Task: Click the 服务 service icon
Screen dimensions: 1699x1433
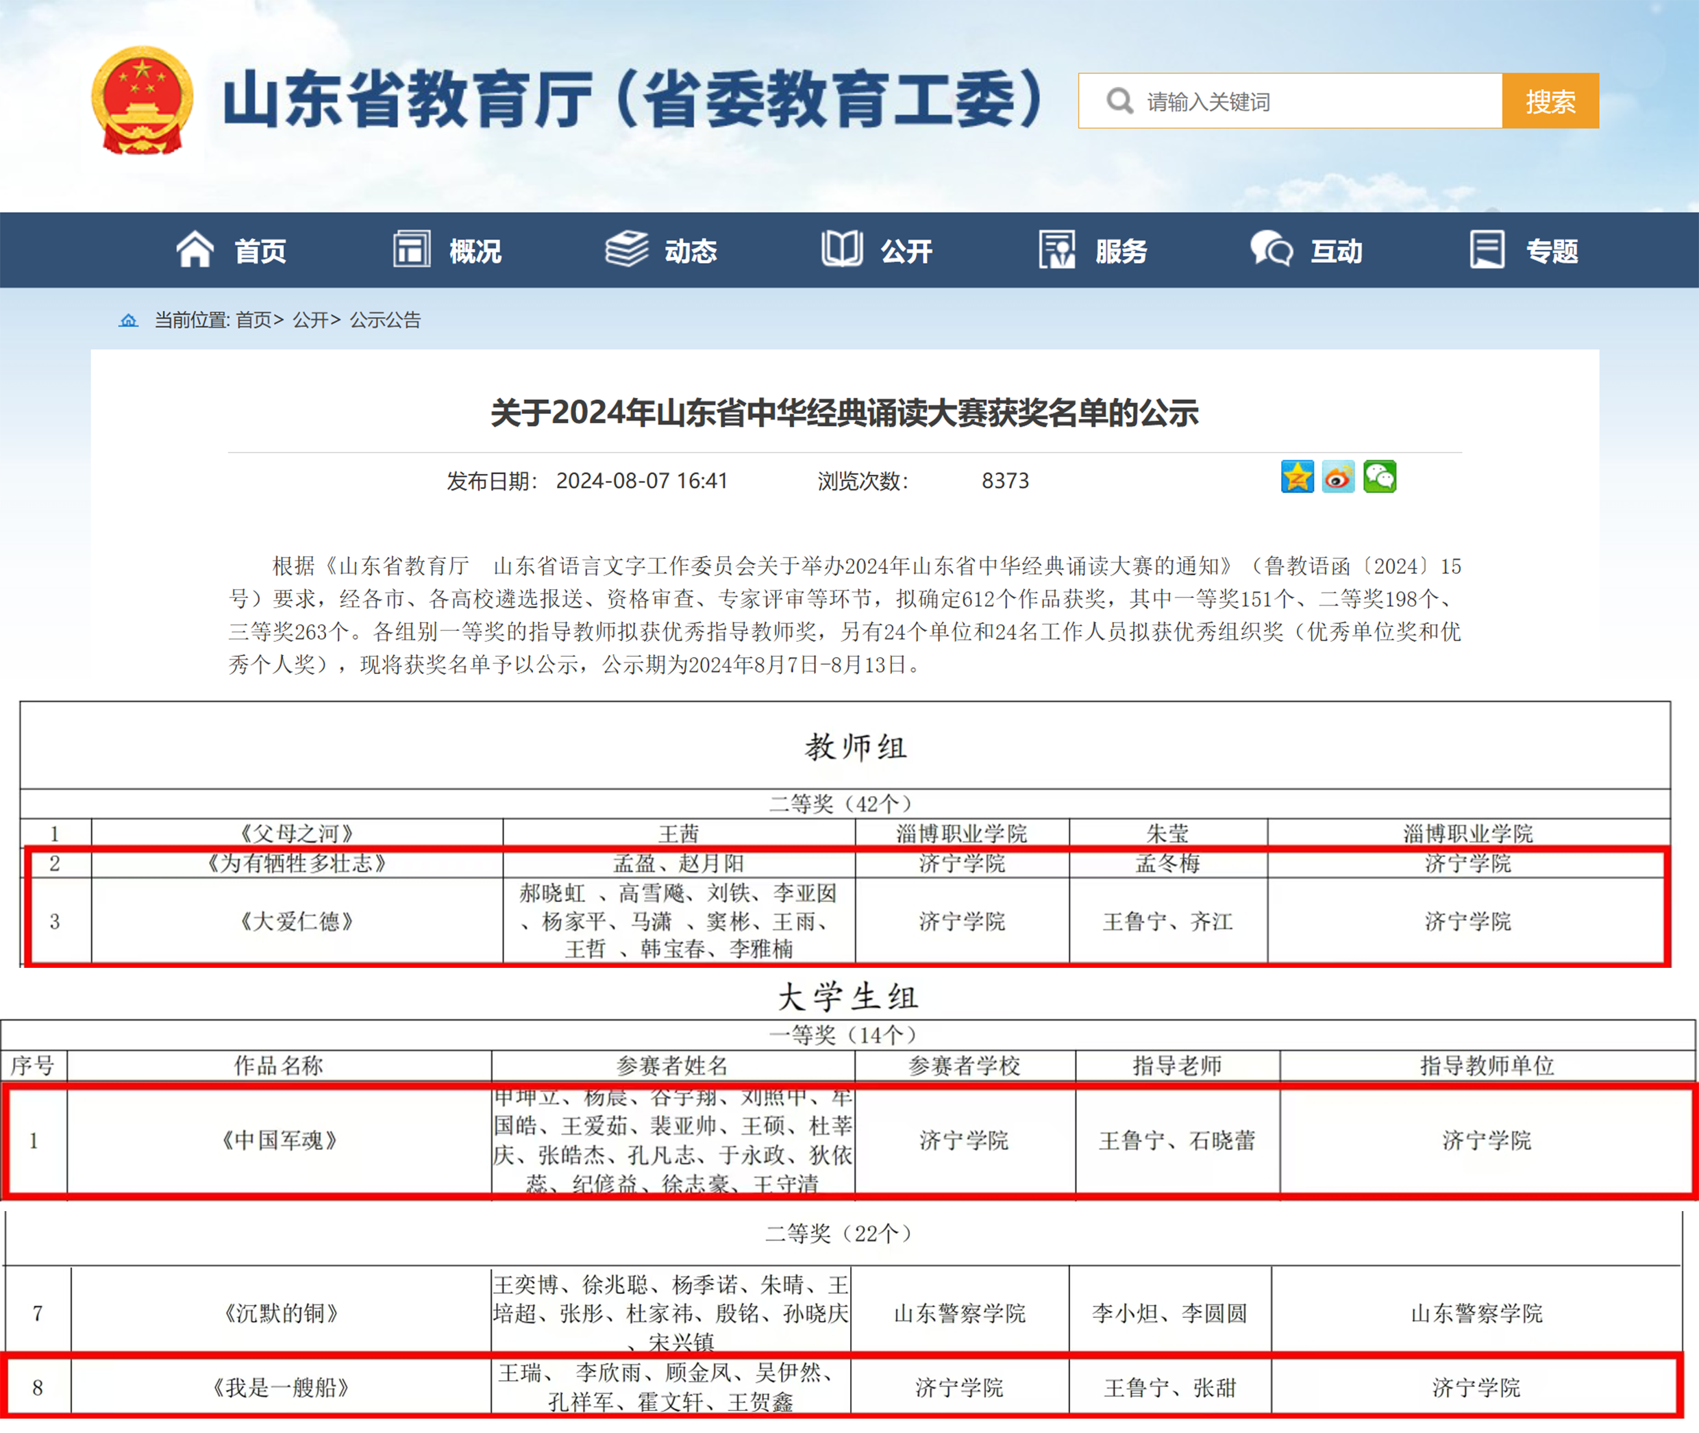Action: (1056, 249)
